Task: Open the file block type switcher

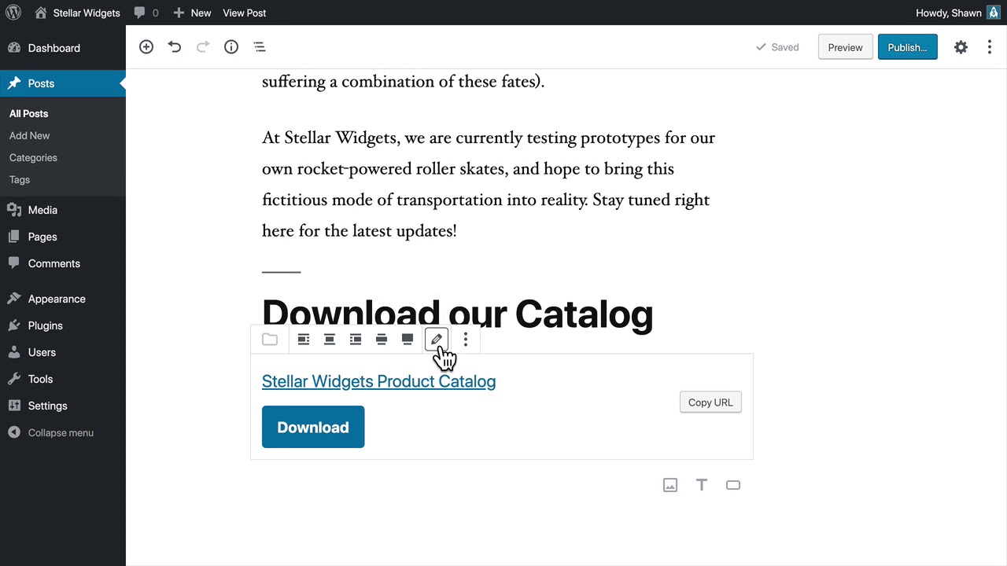Action: tap(270, 340)
